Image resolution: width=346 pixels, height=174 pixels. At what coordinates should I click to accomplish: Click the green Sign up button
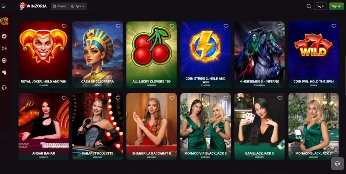336,6
